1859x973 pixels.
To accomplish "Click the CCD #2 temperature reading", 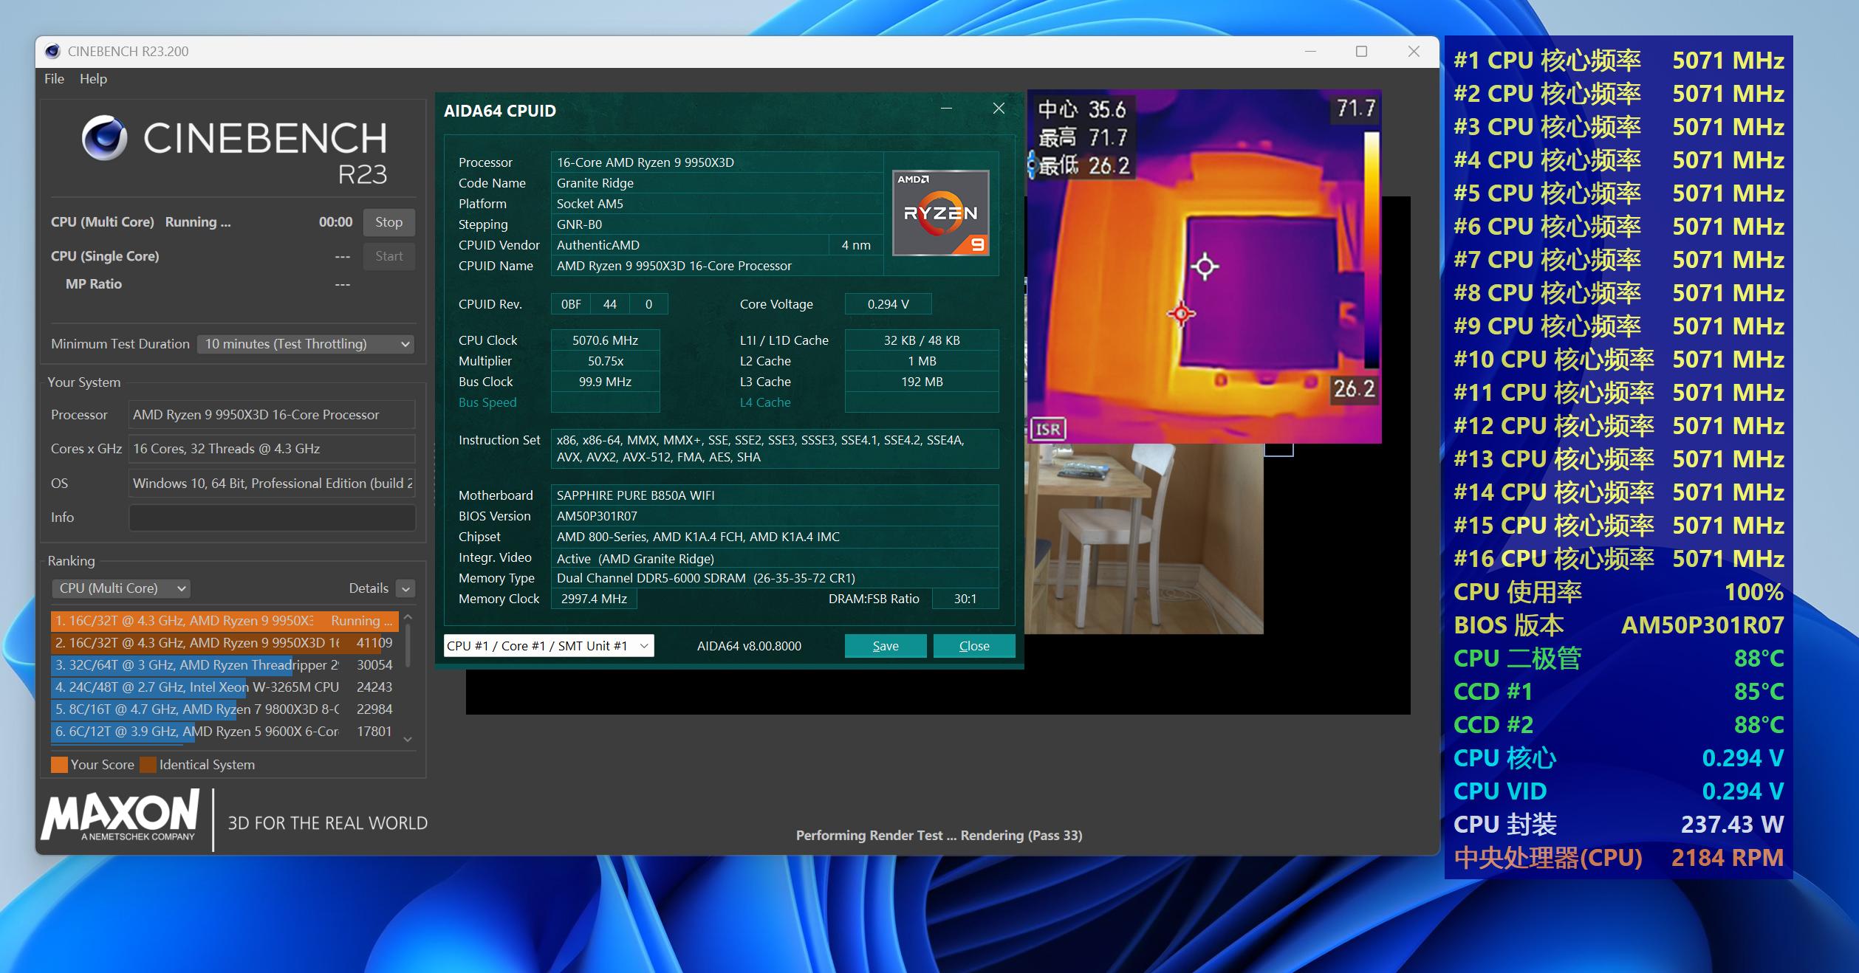I will point(1618,725).
